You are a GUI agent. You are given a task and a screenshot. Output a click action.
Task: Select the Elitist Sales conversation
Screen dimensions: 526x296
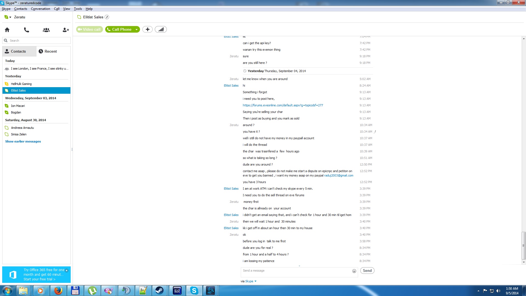[x=36, y=90]
